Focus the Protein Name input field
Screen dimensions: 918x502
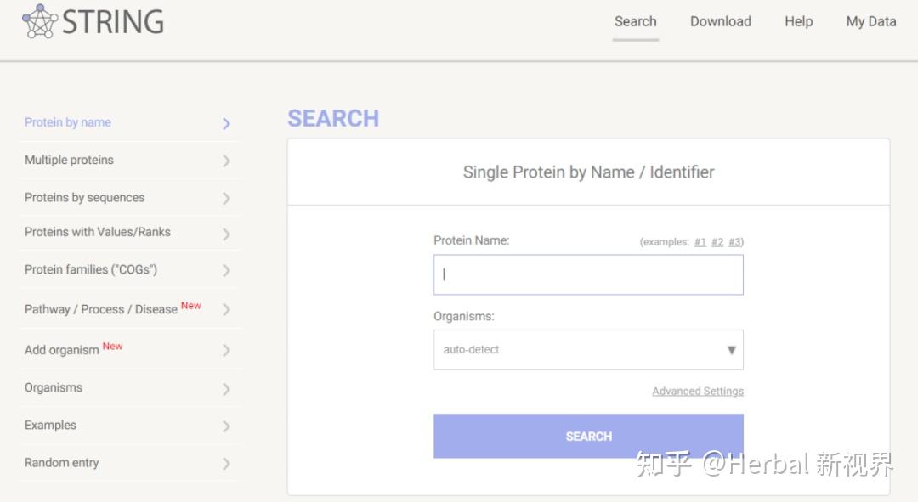pos(588,275)
